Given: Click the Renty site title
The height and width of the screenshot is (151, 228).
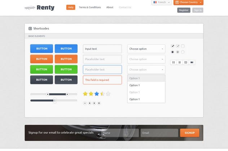Looking at the screenshot, I should (x=45, y=8).
